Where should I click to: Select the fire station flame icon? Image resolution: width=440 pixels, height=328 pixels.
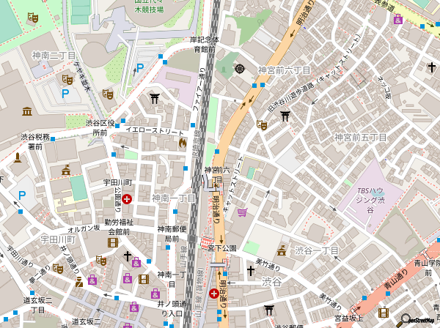point(182,143)
